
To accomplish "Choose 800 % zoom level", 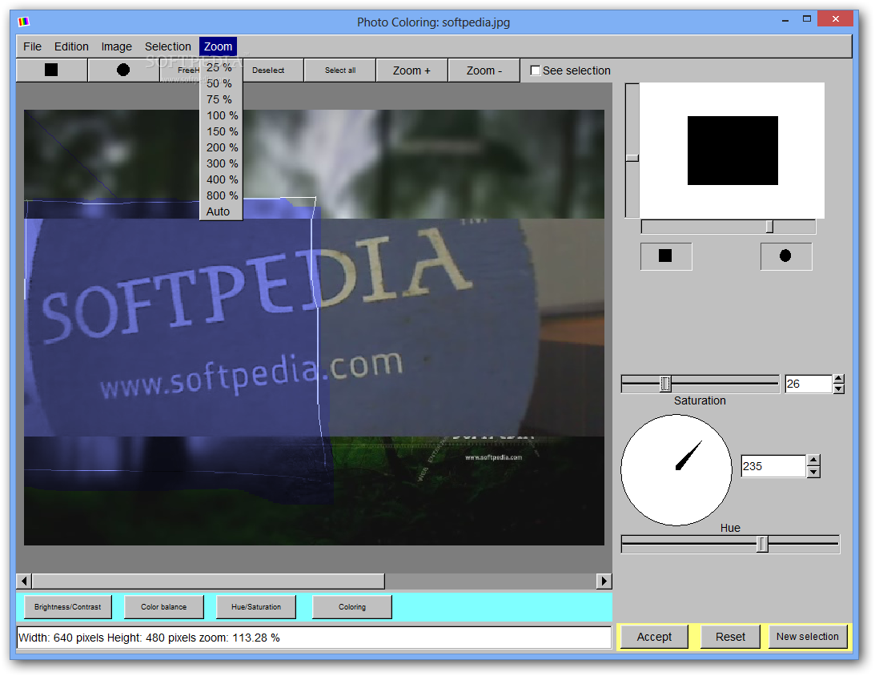I will tap(221, 196).
